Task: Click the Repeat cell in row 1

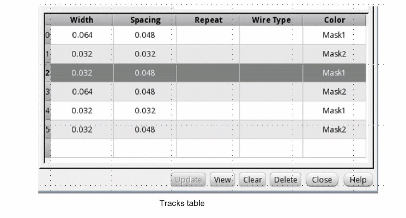Action: click(x=208, y=54)
